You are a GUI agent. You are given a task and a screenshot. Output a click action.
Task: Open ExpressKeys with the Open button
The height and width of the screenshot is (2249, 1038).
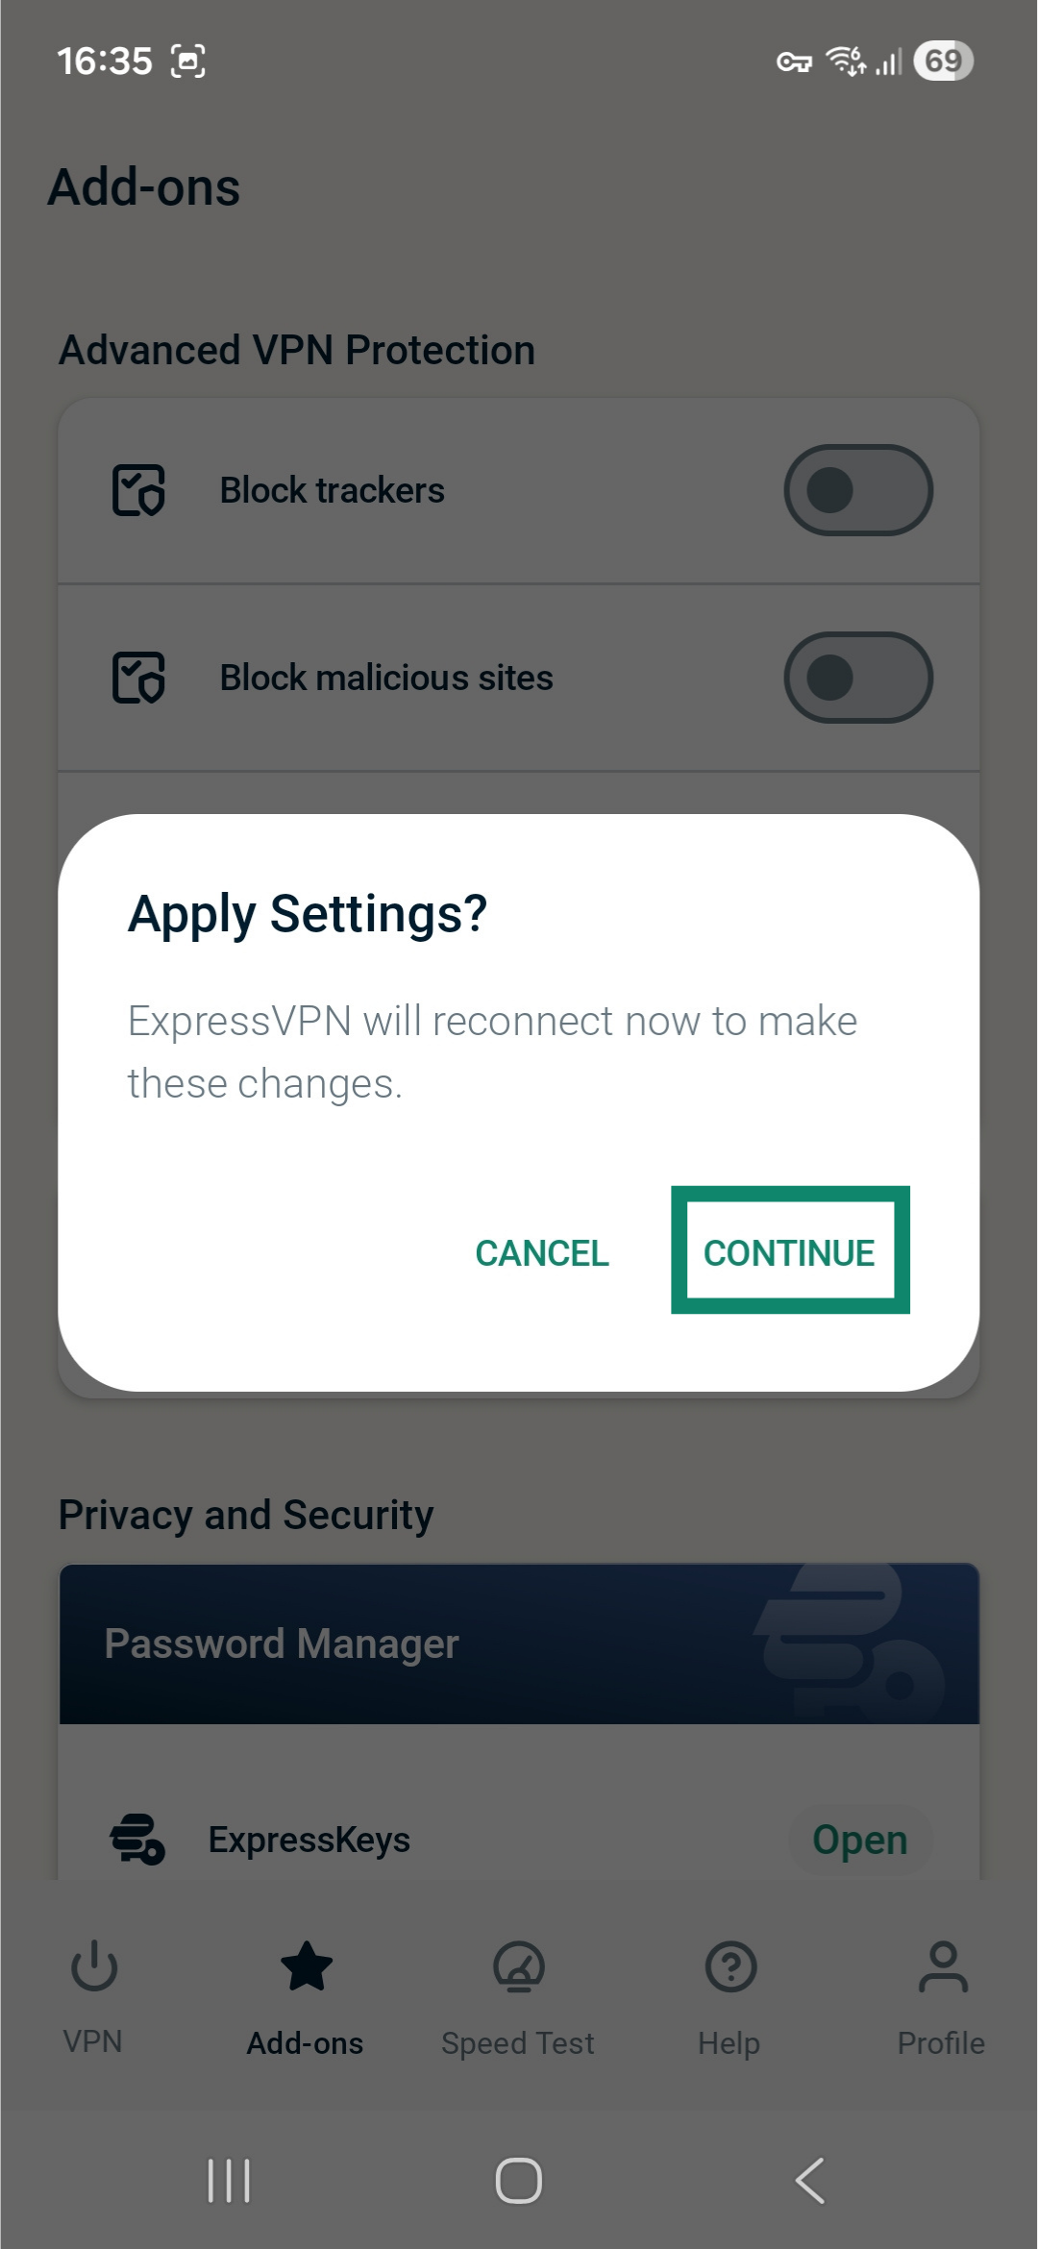click(x=859, y=1840)
